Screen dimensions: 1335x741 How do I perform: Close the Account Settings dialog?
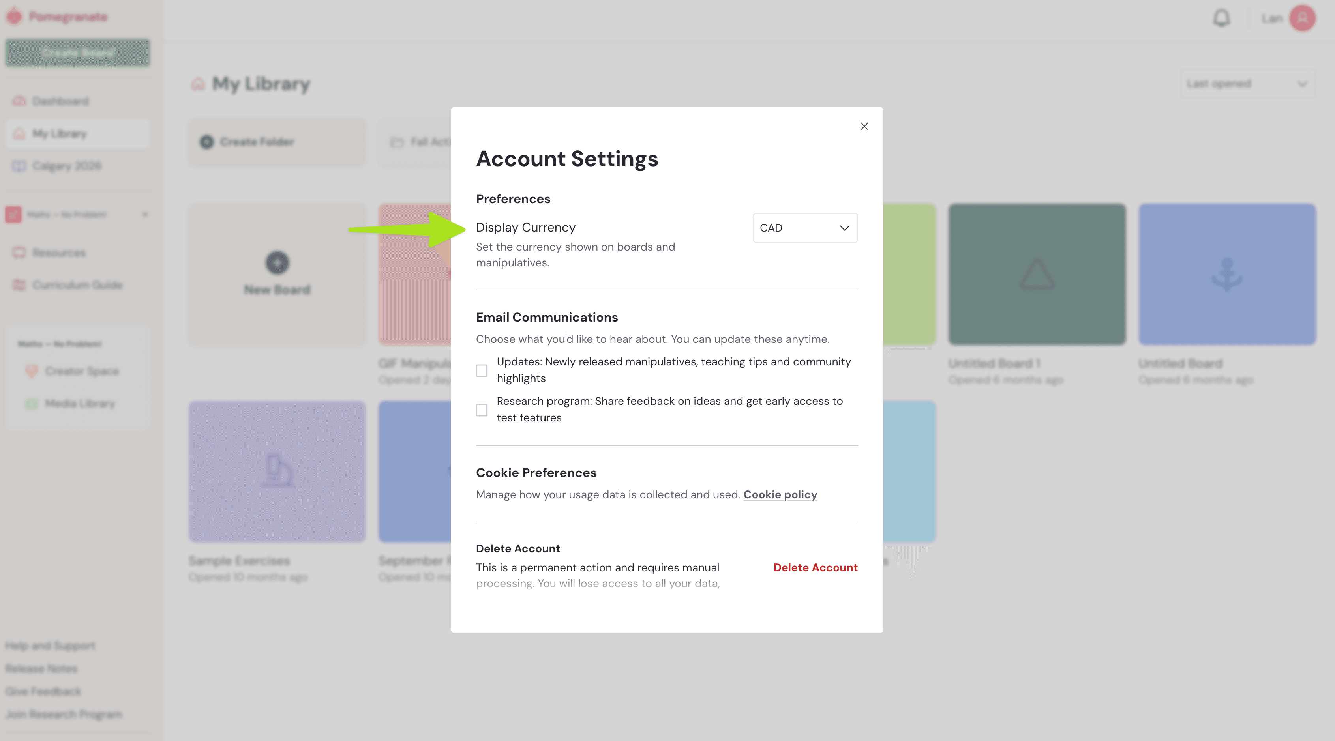[x=864, y=126]
